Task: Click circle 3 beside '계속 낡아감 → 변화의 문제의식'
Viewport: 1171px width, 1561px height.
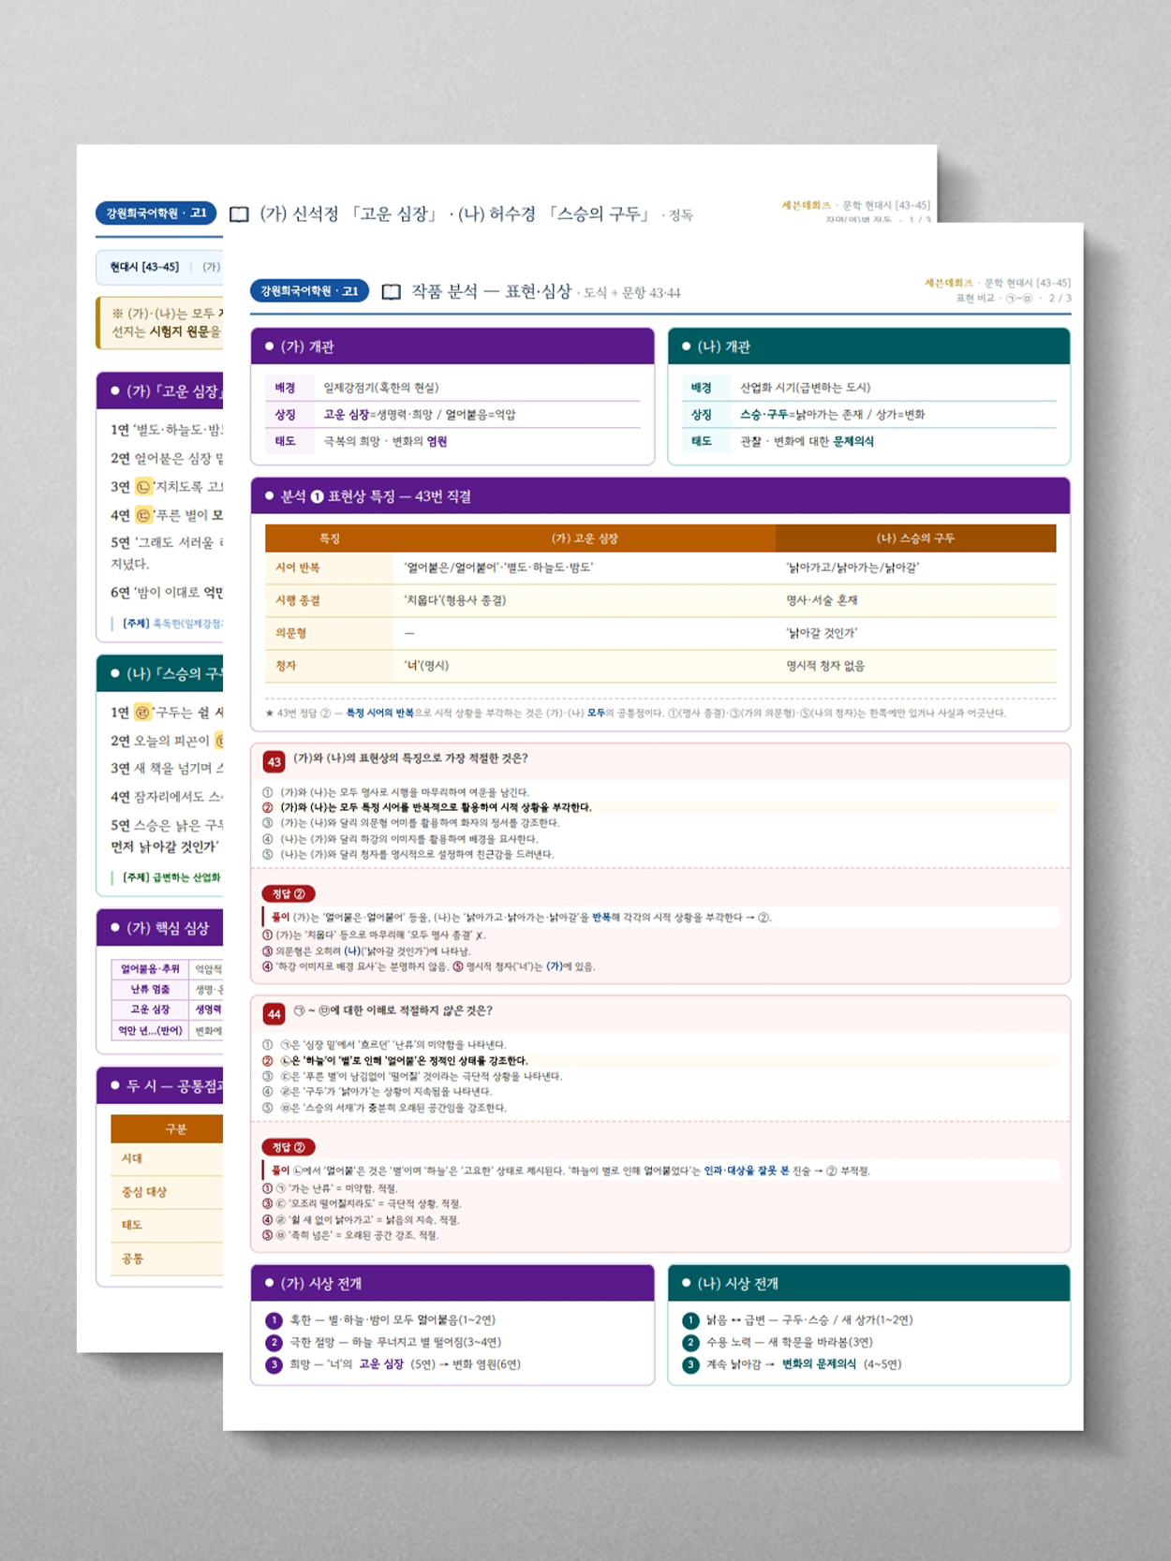Action: point(690,1365)
